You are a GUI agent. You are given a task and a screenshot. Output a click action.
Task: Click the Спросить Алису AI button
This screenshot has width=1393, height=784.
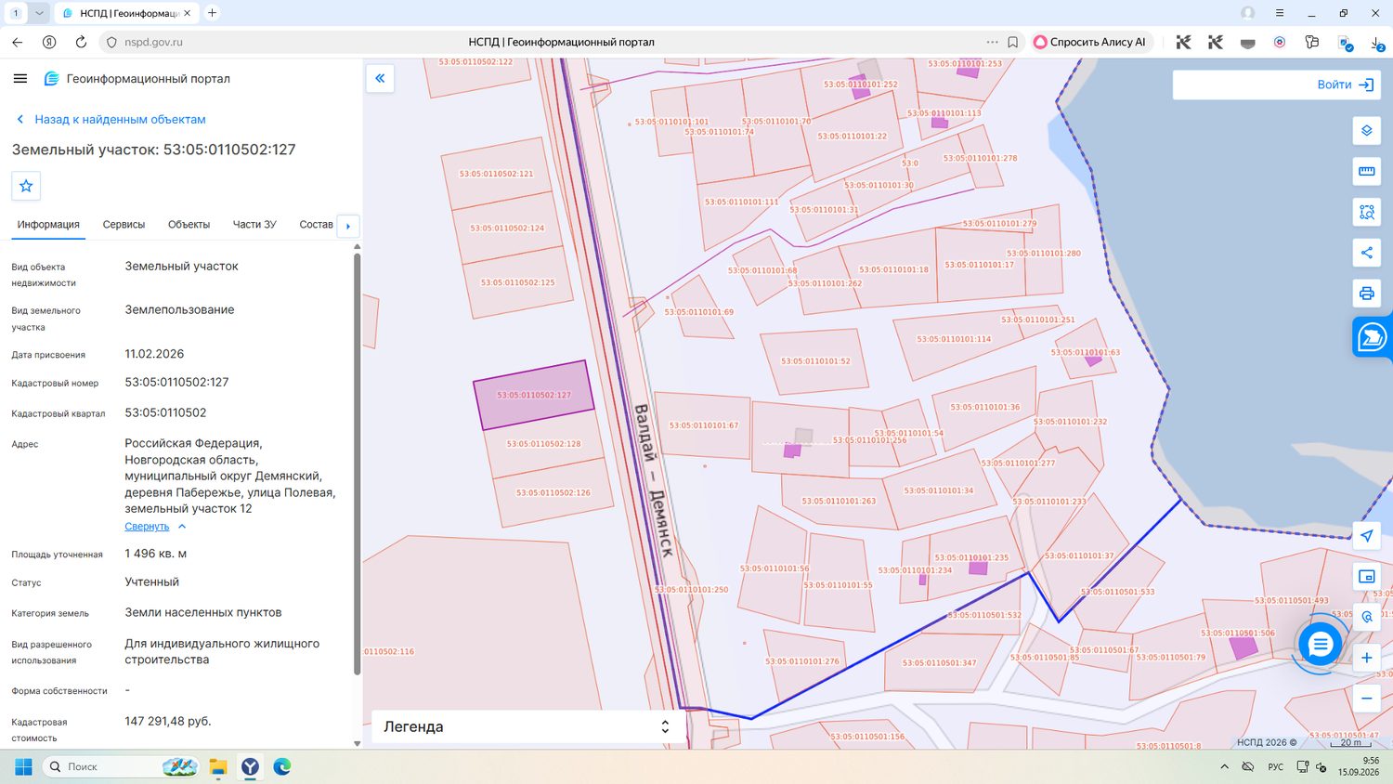click(x=1090, y=42)
